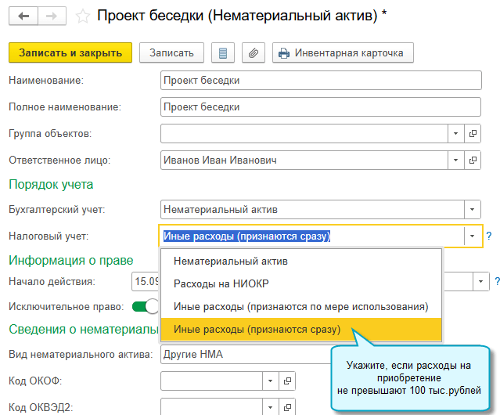Click the paperclip attachments icon

point(252,53)
